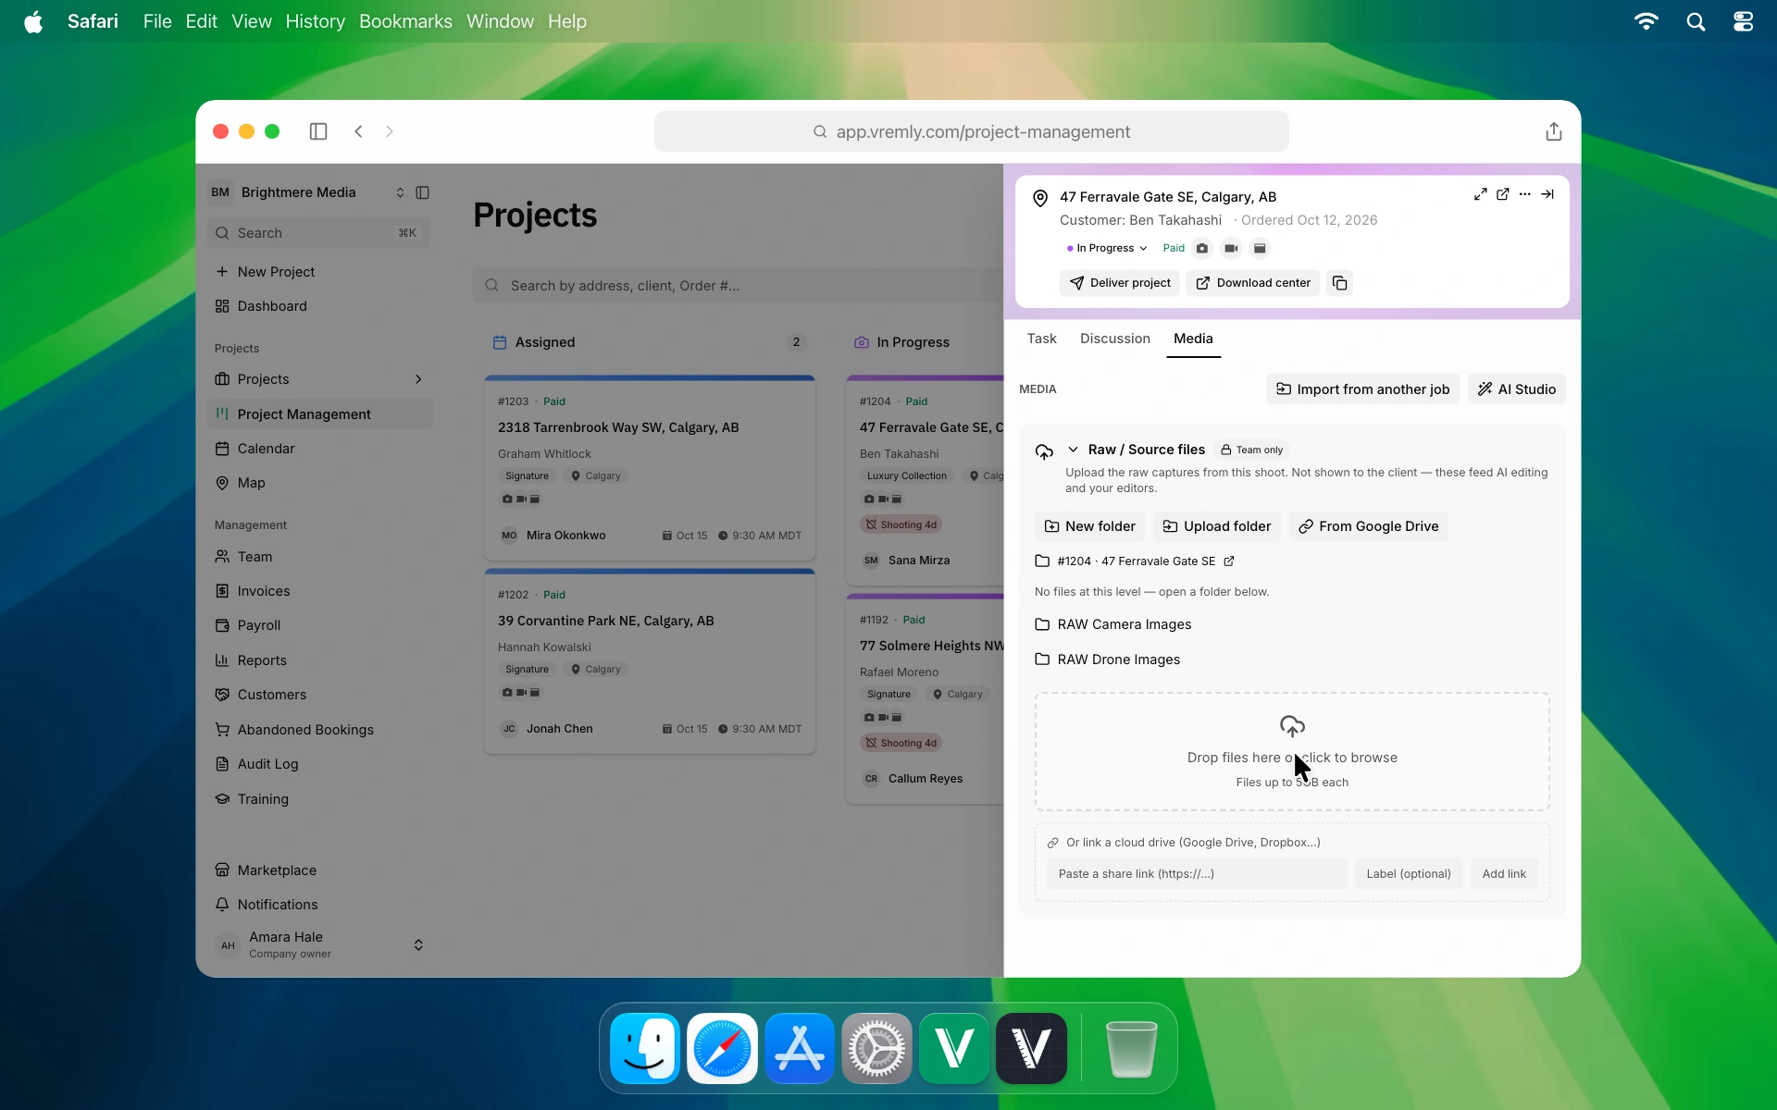Click the sidebar Search box

(x=319, y=233)
